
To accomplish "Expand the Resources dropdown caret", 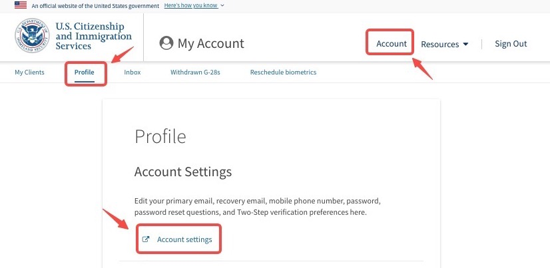I will (x=465, y=45).
